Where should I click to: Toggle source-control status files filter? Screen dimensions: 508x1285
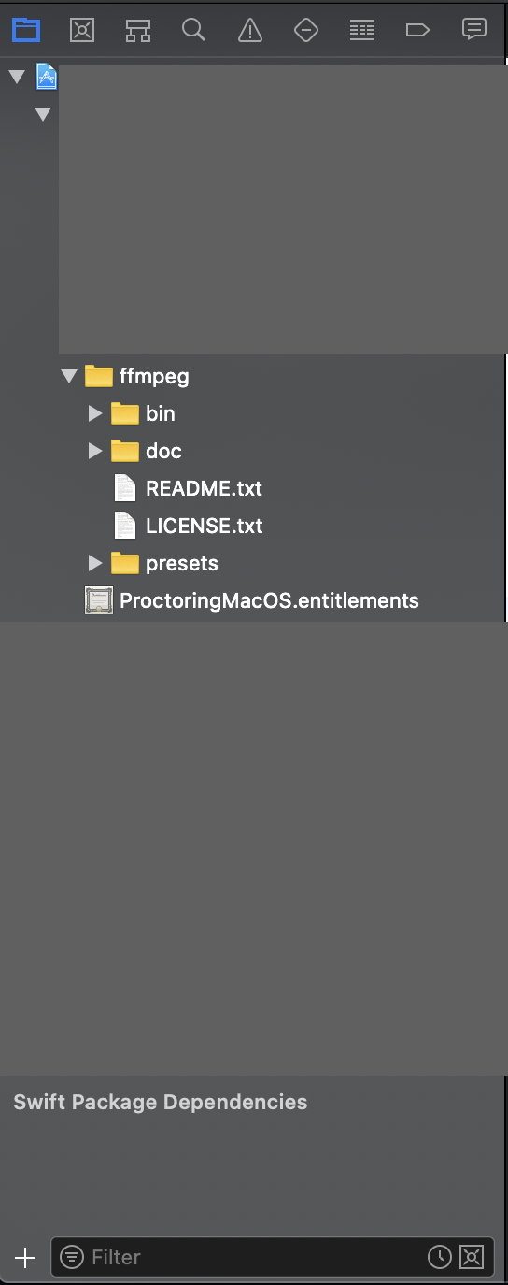tap(472, 1257)
